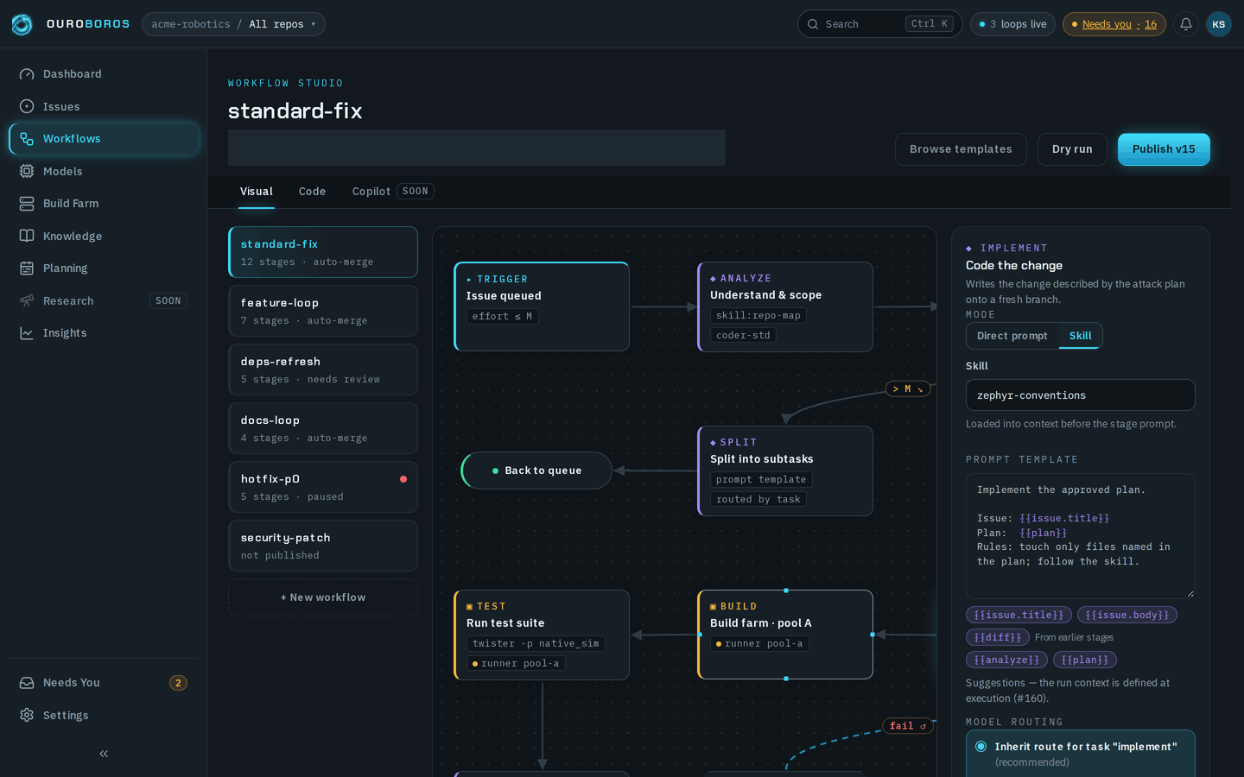Insert the {{issue.body}} variable chip

coord(1127,615)
